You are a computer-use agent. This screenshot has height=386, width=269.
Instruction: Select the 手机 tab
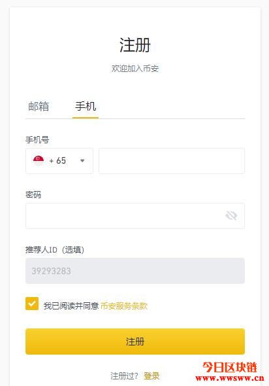click(x=86, y=107)
